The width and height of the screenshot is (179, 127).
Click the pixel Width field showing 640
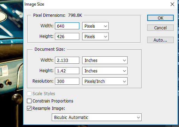point(67,26)
